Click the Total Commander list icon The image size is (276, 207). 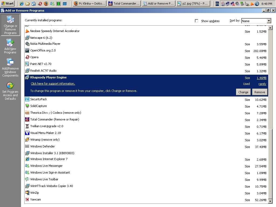(x=27, y=119)
